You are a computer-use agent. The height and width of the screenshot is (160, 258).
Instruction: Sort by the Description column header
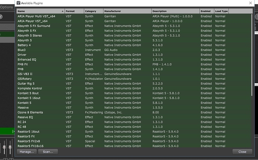175,11
